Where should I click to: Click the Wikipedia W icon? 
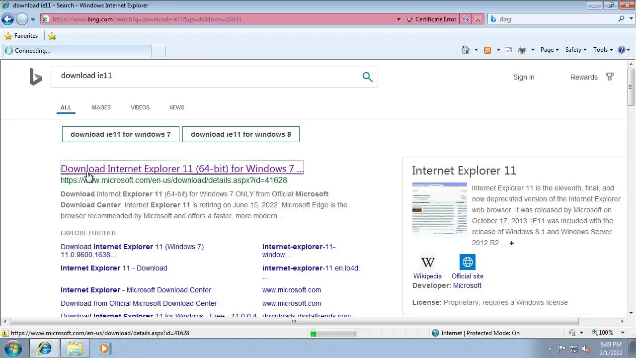tap(427, 262)
